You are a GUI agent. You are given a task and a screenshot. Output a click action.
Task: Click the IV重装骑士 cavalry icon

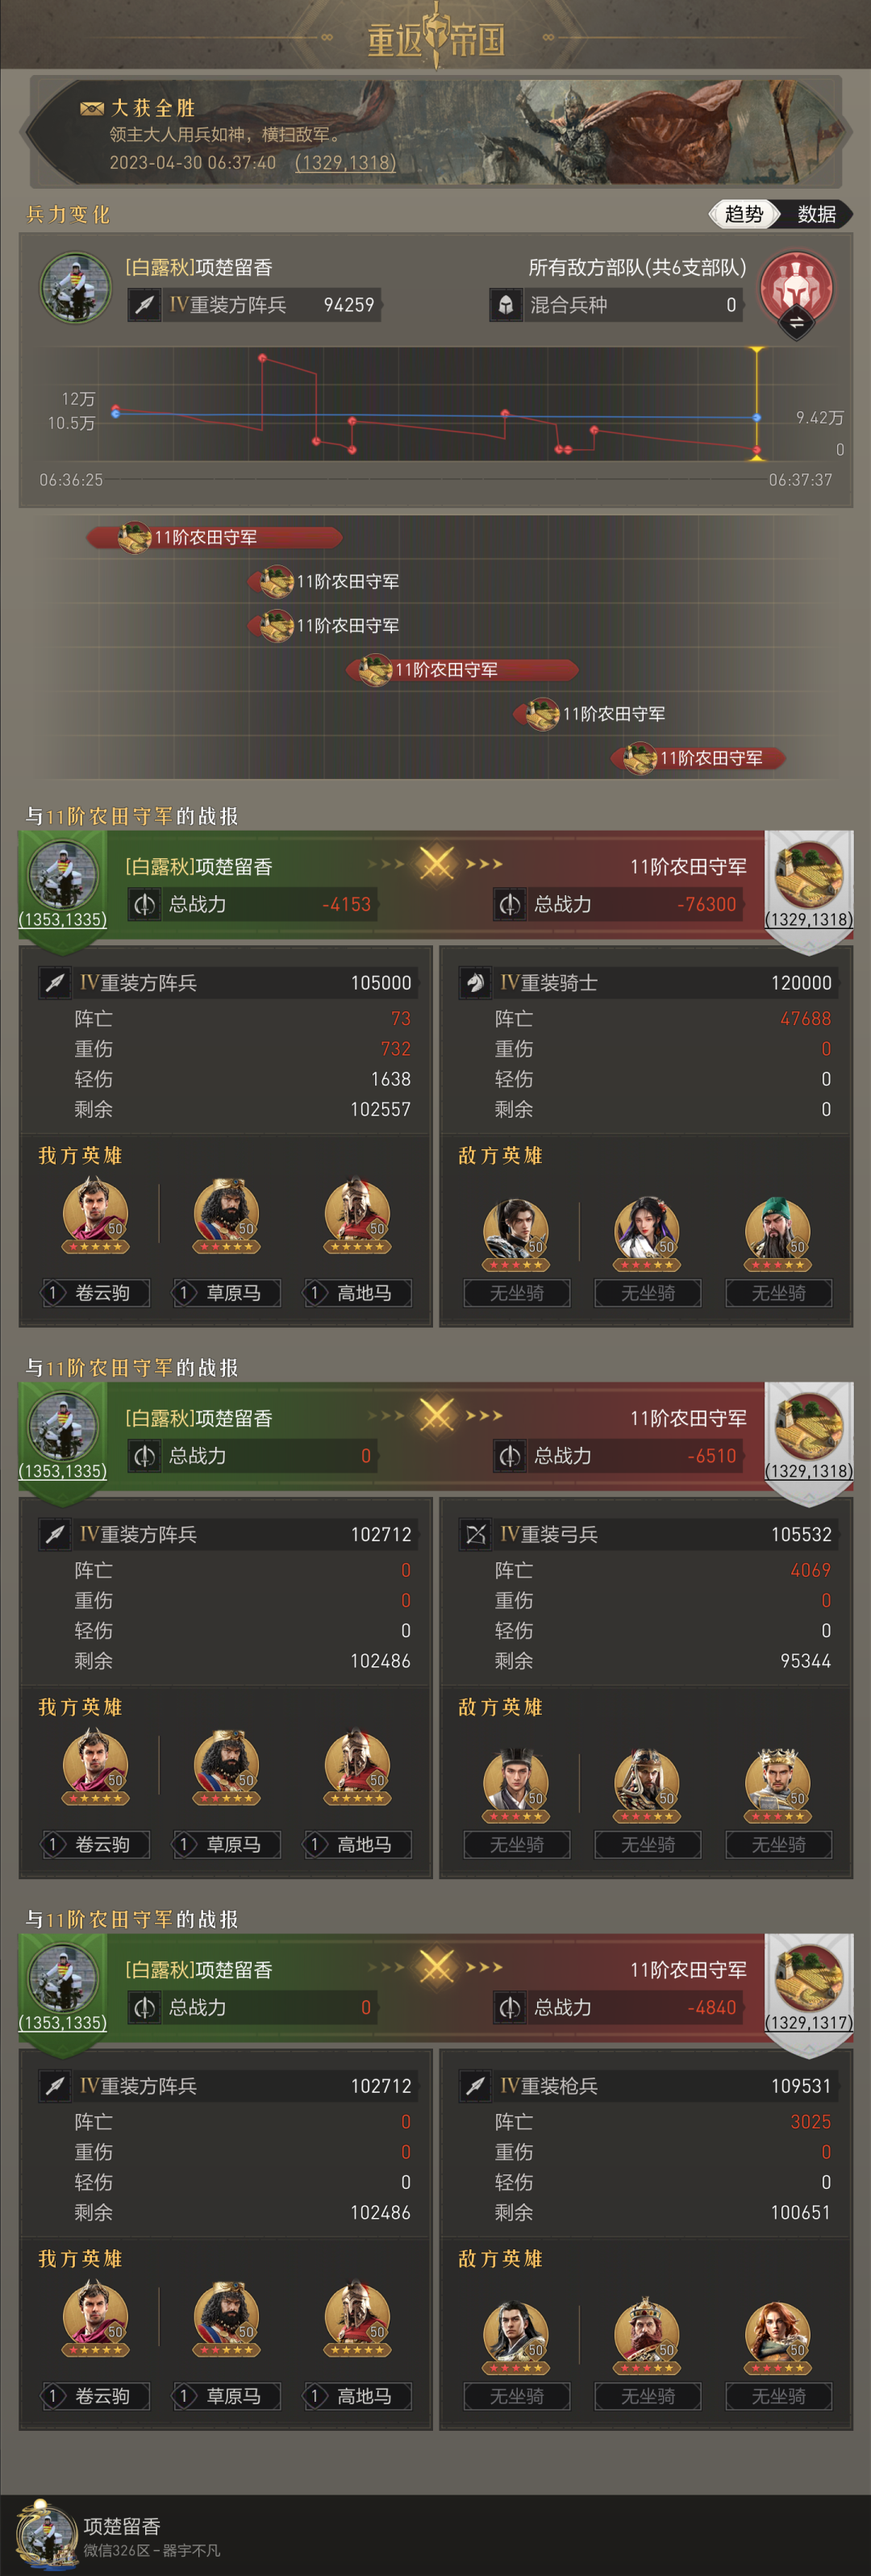pyautogui.click(x=476, y=983)
